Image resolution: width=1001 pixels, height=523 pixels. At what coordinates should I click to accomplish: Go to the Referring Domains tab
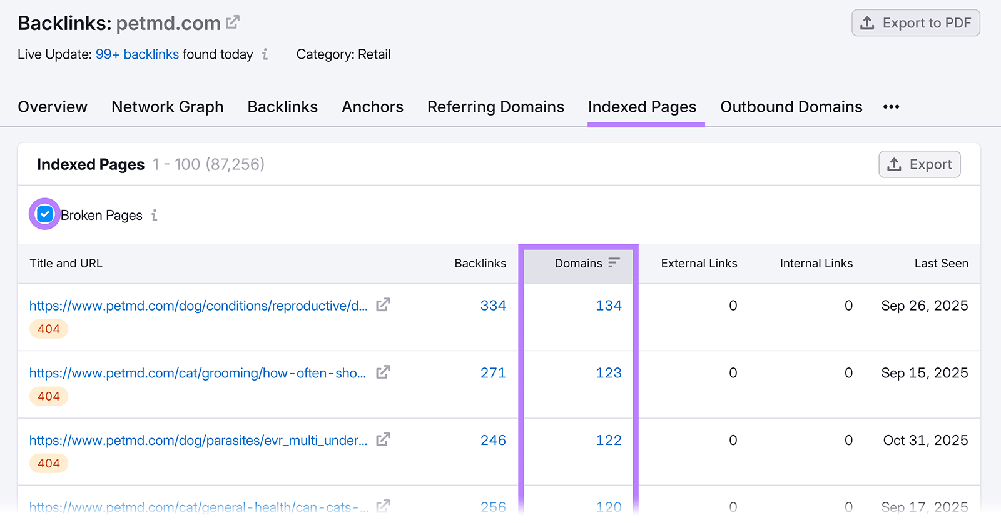pyautogui.click(x=495, y=107)
